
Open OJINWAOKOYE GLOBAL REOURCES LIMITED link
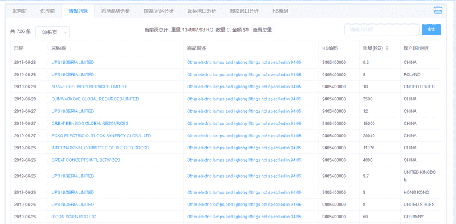tap(95, 99)
